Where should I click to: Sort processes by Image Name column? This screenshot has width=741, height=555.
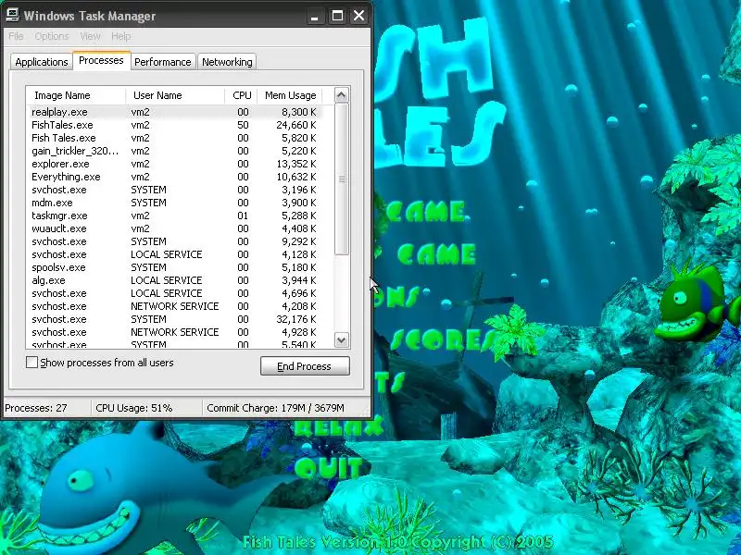[x=76, y=95]
